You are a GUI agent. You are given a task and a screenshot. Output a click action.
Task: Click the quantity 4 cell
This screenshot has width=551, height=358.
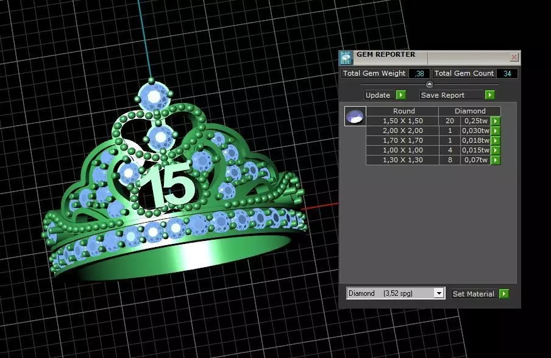[449, 150]
